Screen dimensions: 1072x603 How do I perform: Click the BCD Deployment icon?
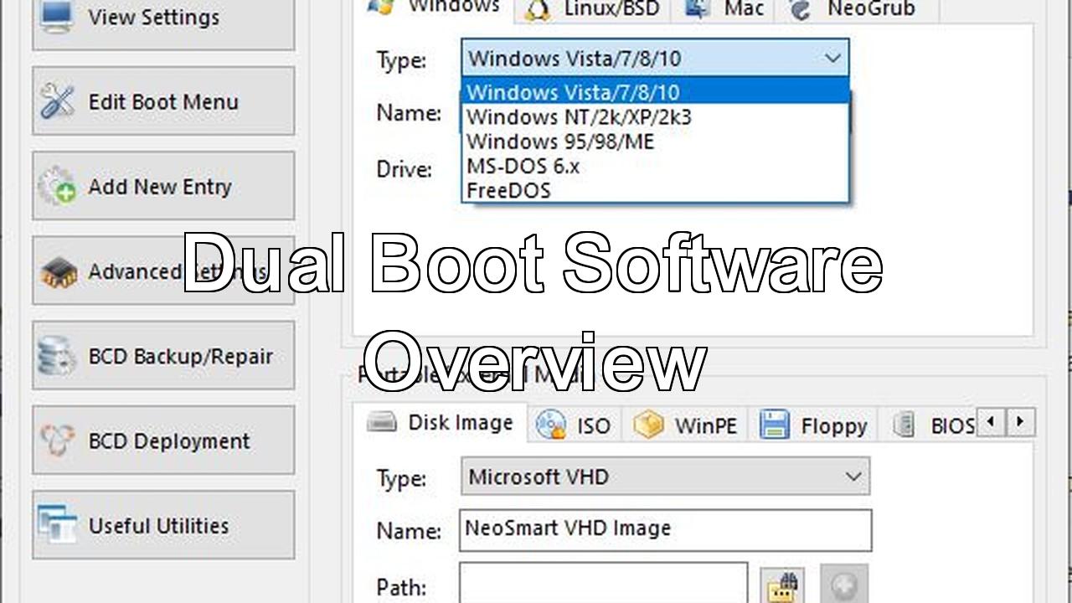coord(58,441)
